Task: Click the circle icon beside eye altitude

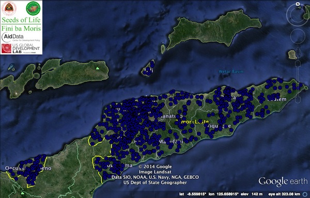Action: point(305,194)
